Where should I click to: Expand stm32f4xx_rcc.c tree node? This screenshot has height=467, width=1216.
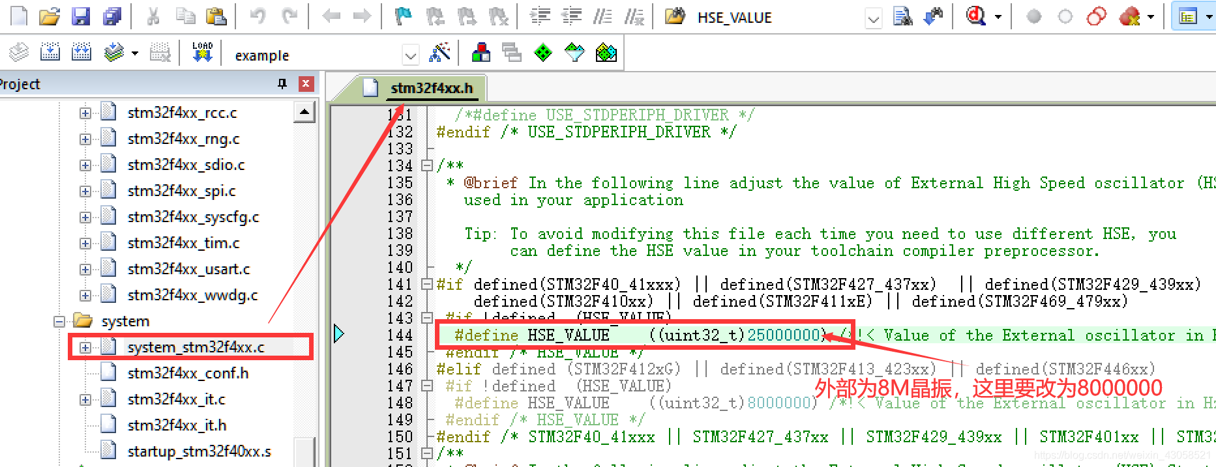point(85,113)
